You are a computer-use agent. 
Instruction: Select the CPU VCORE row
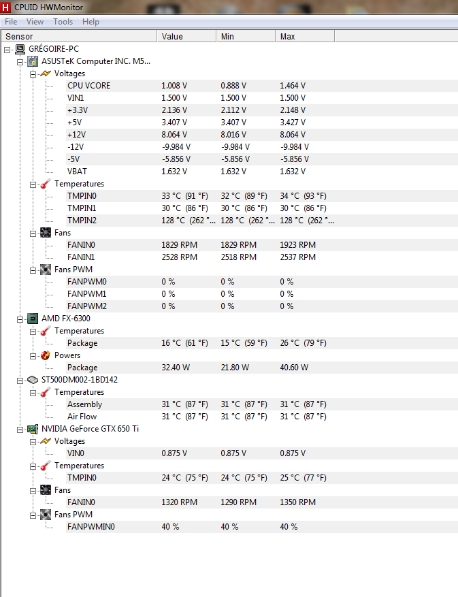tap(262, 86)
